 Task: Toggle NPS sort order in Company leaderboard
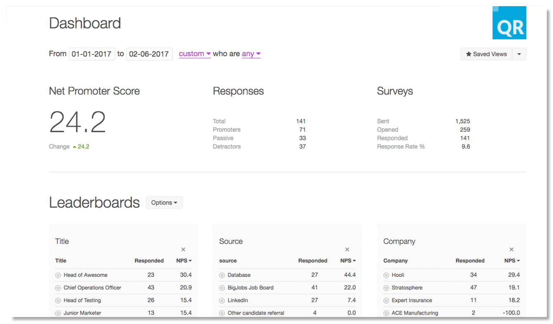point(512,261)
